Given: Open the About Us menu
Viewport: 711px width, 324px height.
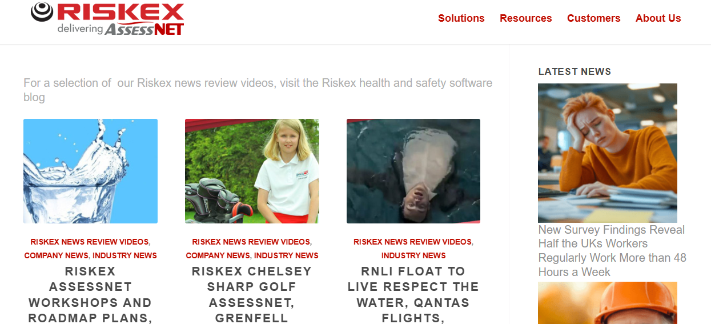Looking at the screenshot, I should coord(658,18).
